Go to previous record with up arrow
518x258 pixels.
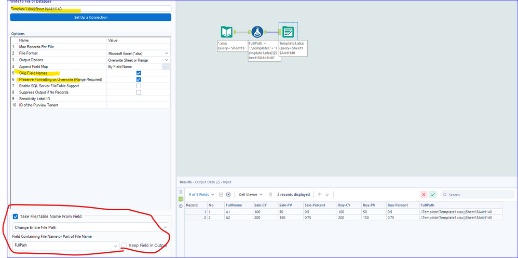pyautogui.click(x=319, y=195)
